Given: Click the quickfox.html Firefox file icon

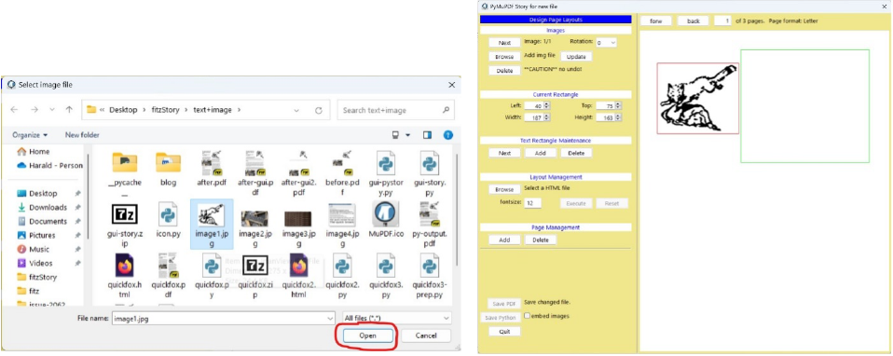Looking at the screenshot, I should click(125, 266).
